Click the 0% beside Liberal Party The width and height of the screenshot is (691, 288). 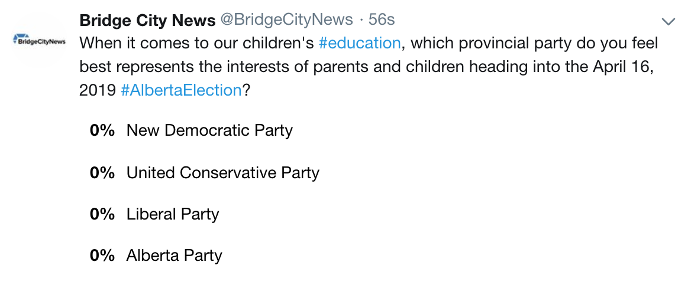(102, 214)
